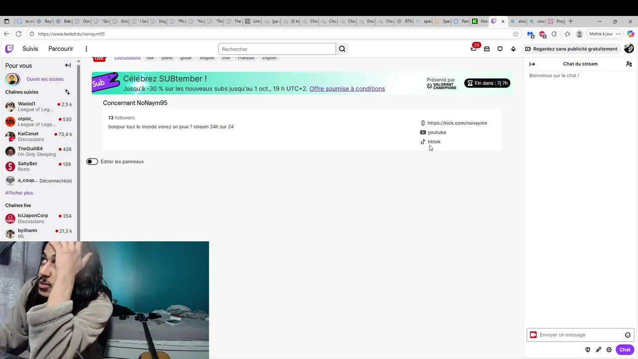
Task: Click the browser back arrow
Action: point(6,34)
